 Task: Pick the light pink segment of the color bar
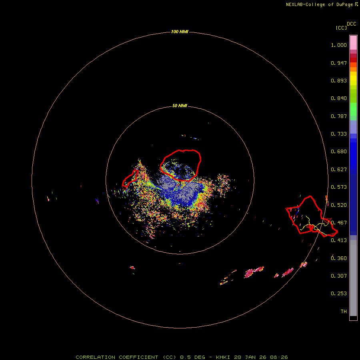(x=353, y=43)
